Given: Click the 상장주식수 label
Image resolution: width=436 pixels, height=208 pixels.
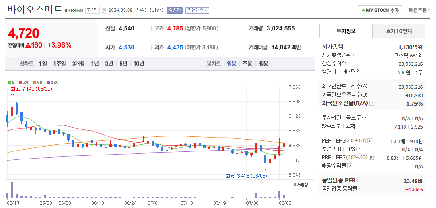Looking at the screenshot, I should 334,64.
